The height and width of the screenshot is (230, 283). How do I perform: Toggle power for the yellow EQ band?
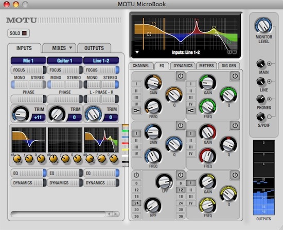pyautogui.click(x=235, y=175)
